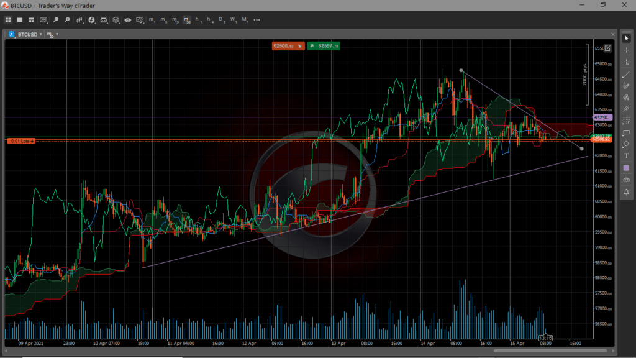Take a chartshot with camera icon
Viewport: 636px width, 358px height.
[x=626, y=180]
